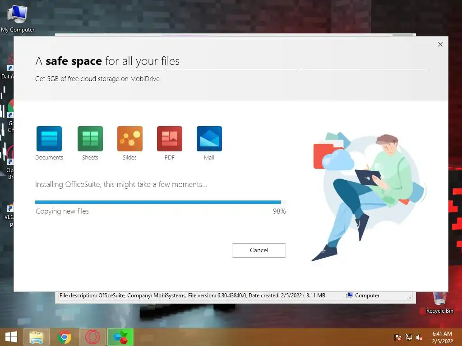Cancel the OfficeSuite installation

click(259, 250)
